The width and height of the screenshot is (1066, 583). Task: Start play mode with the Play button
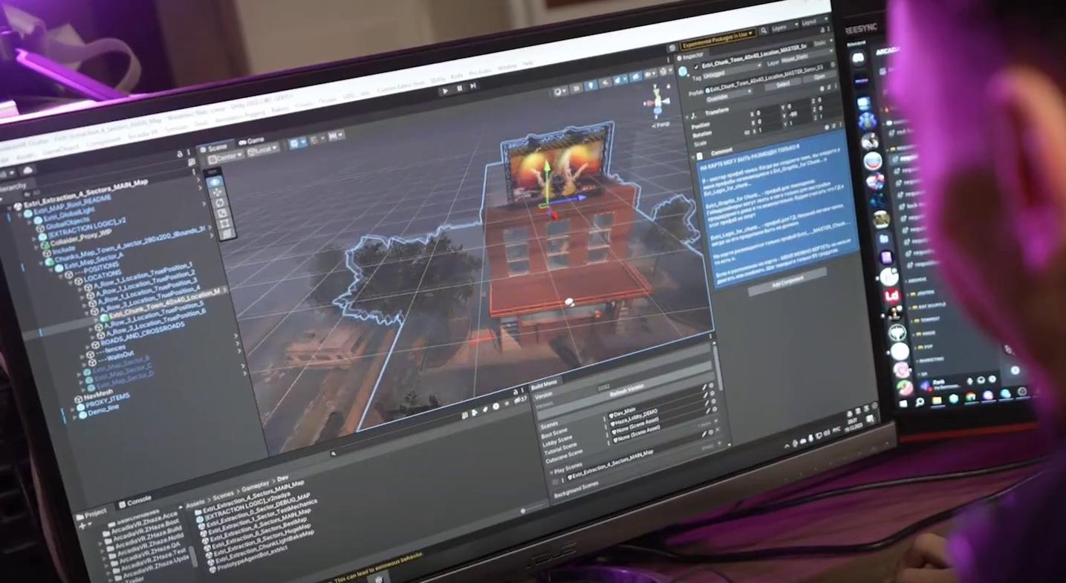(444, 91)
